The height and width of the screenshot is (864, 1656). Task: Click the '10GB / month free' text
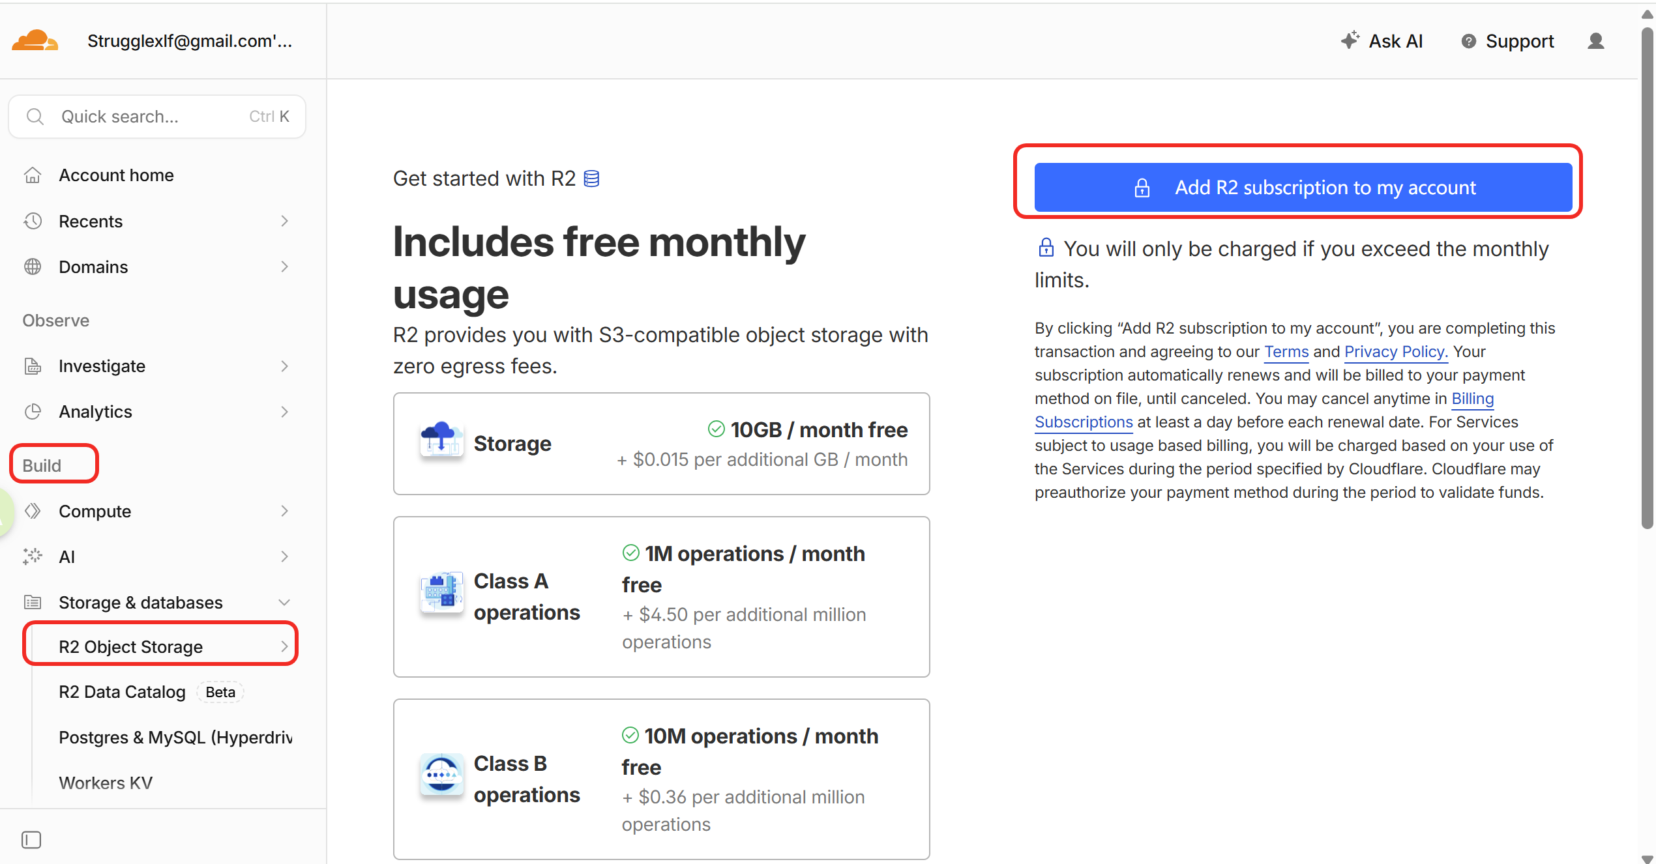pos(820,430)
